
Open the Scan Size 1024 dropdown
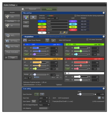[43, 98]
